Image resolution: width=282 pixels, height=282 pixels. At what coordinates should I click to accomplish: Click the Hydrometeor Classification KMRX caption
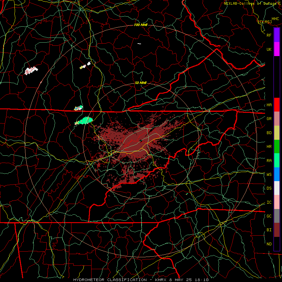tap(141, 280)
